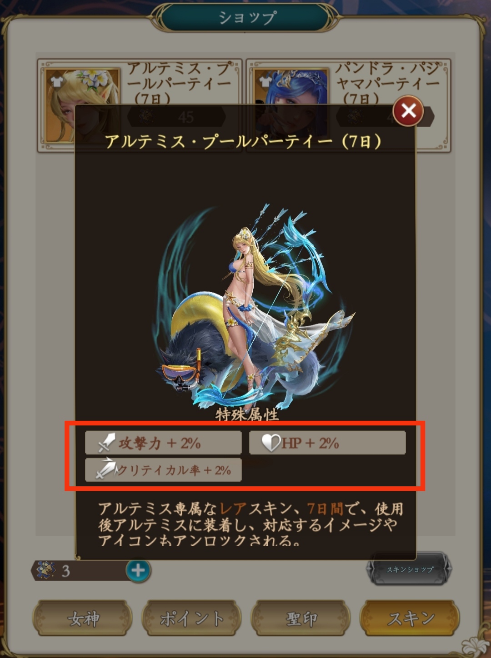This screenshot has width=491, height=658.
Task: Select the HP +2% attribute box
Action: [327, 443]
